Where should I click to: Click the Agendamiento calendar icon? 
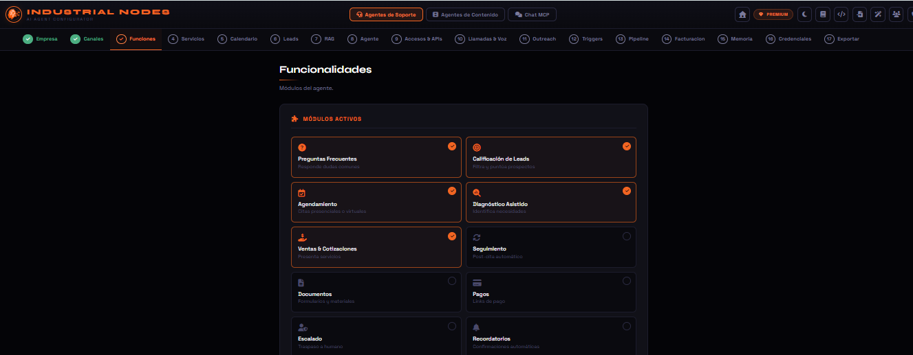301,193
